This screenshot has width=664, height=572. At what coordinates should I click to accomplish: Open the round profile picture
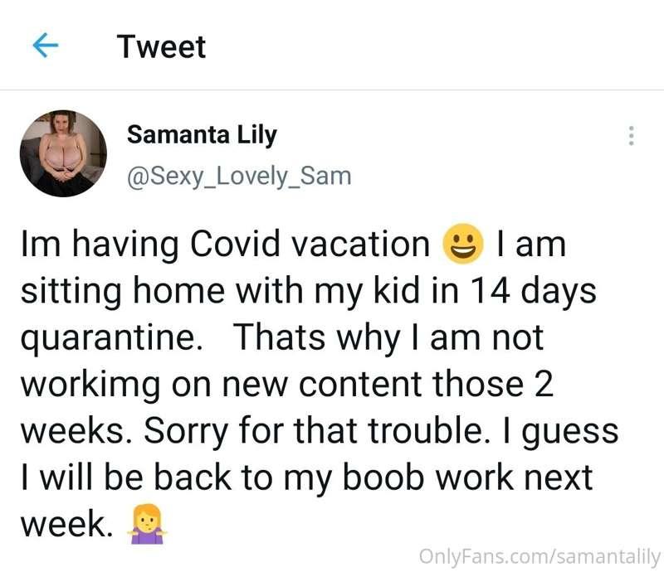point(63,153)
